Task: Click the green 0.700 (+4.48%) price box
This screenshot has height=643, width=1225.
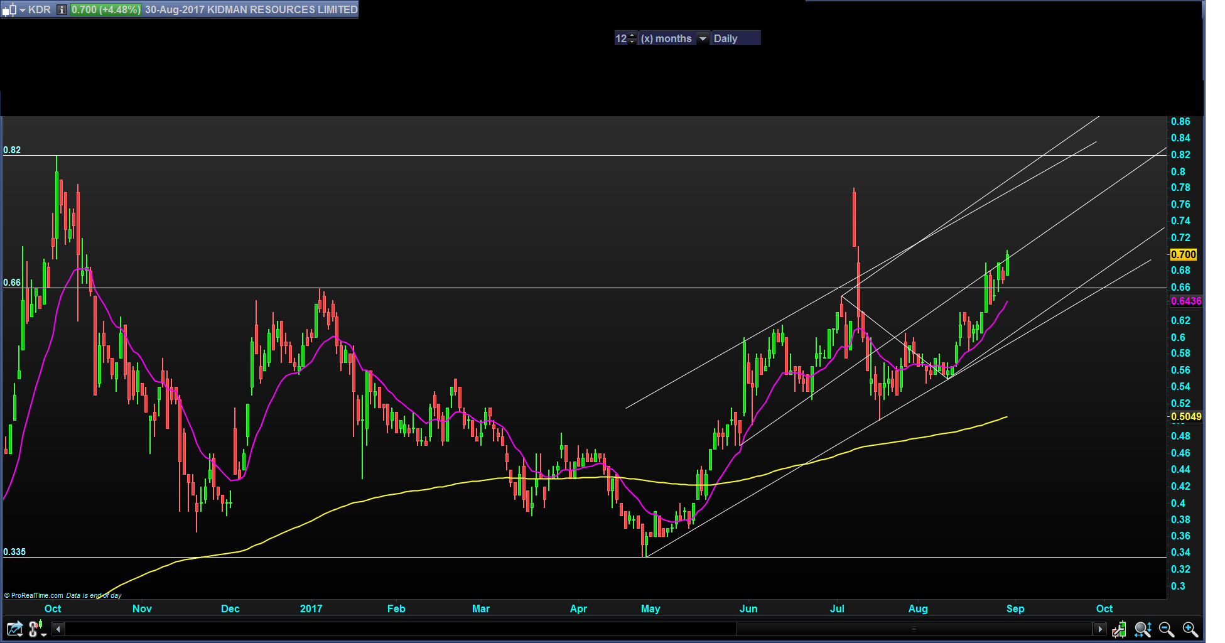Action: (105, 10)
